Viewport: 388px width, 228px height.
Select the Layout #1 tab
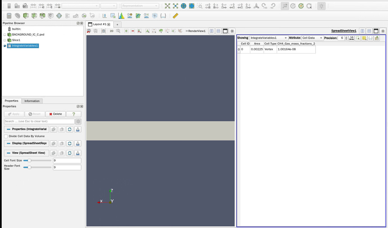coord(99,24)
